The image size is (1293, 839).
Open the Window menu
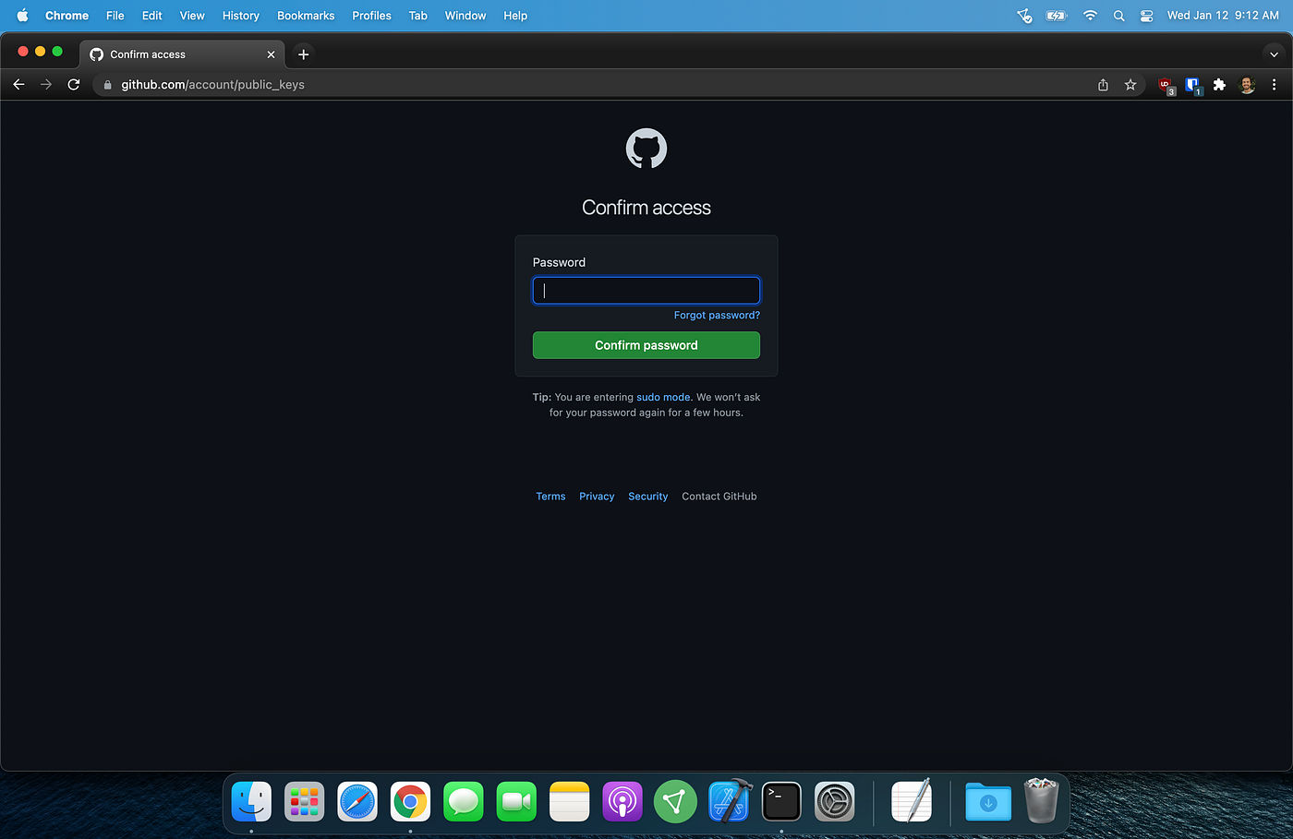pyautogui.click(x=465, y=16)
